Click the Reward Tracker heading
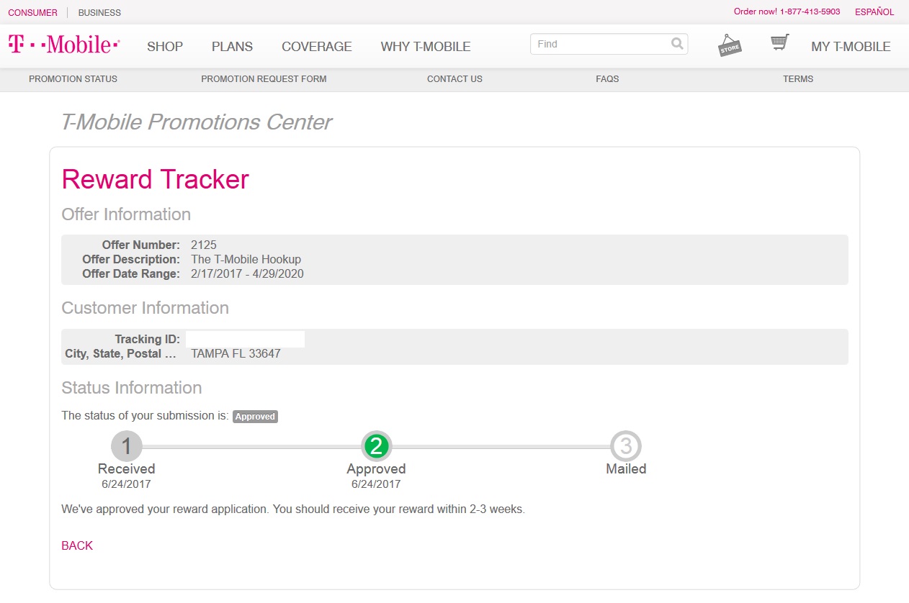 point(155,179)
